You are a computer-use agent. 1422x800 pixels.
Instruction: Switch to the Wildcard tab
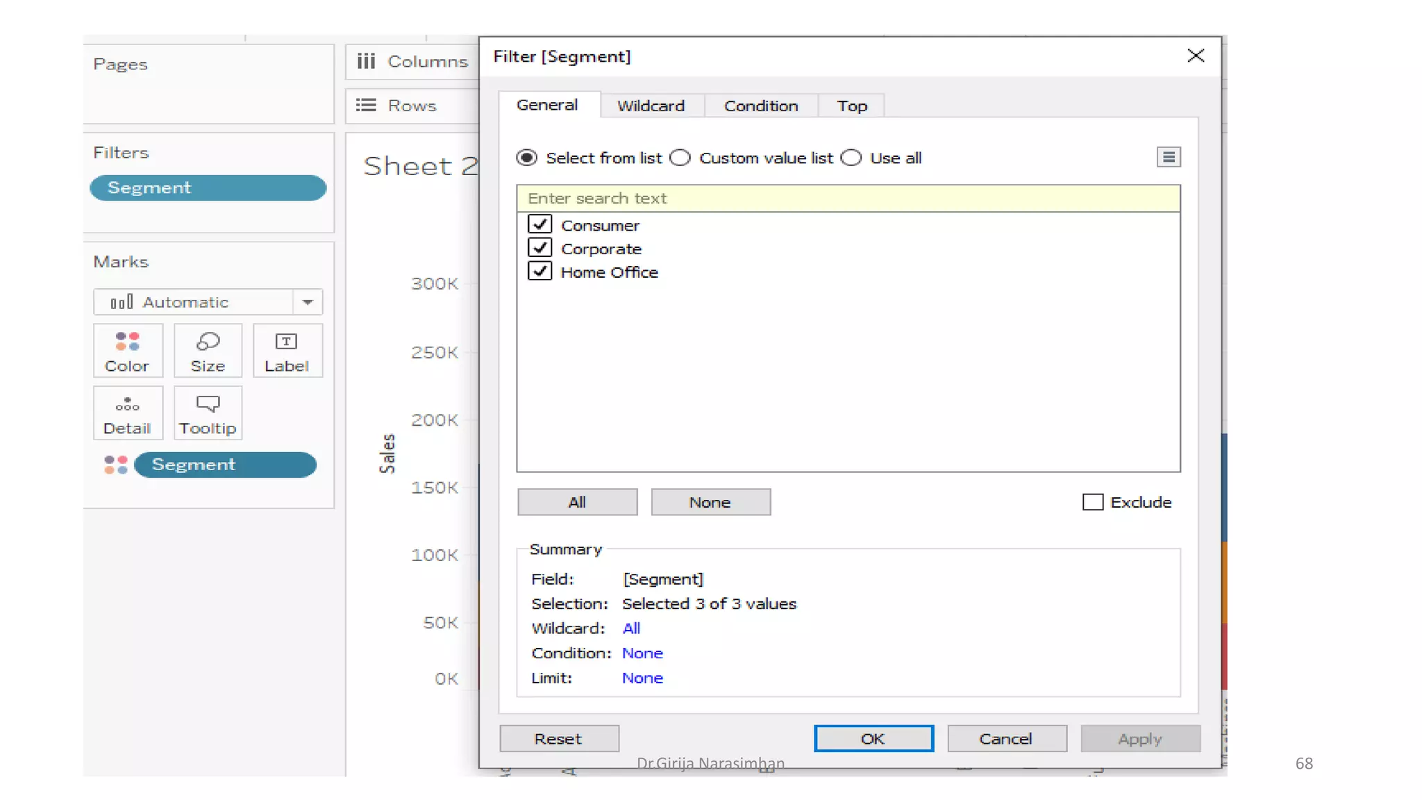click(651, 106)
